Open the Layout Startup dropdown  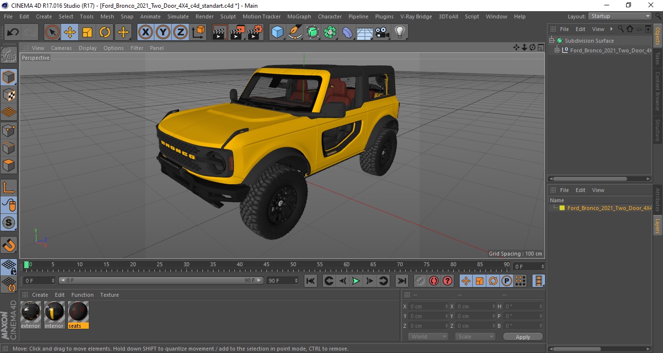(620, 16)
